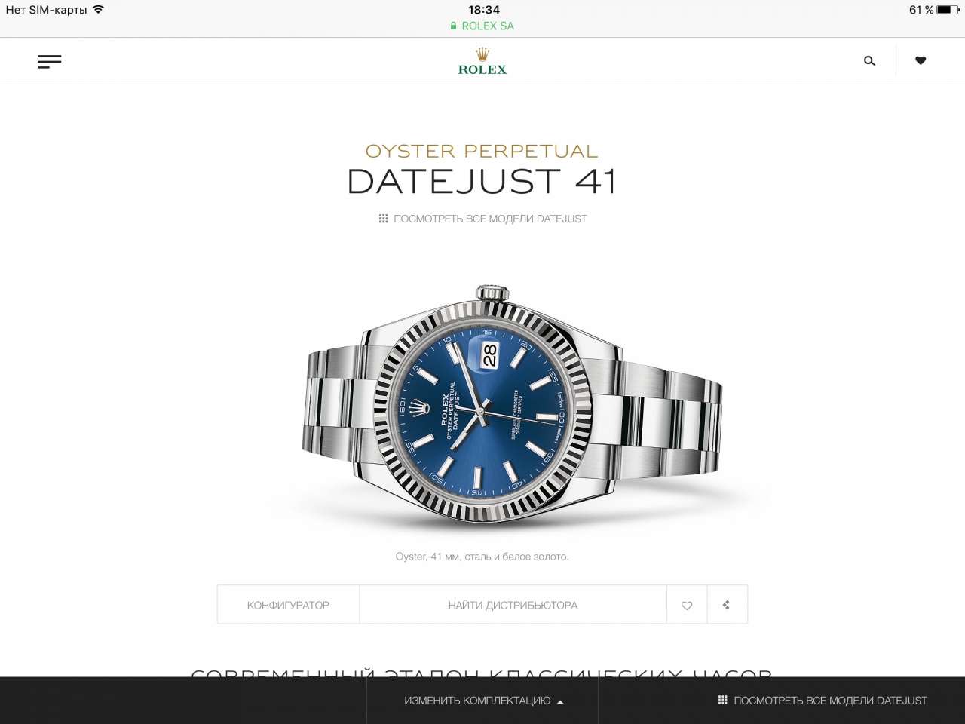The width and height of the screenshot is (965, 724).
Task: Tap the Wi-Fi icon in status bar
Action: pos(98,10)
